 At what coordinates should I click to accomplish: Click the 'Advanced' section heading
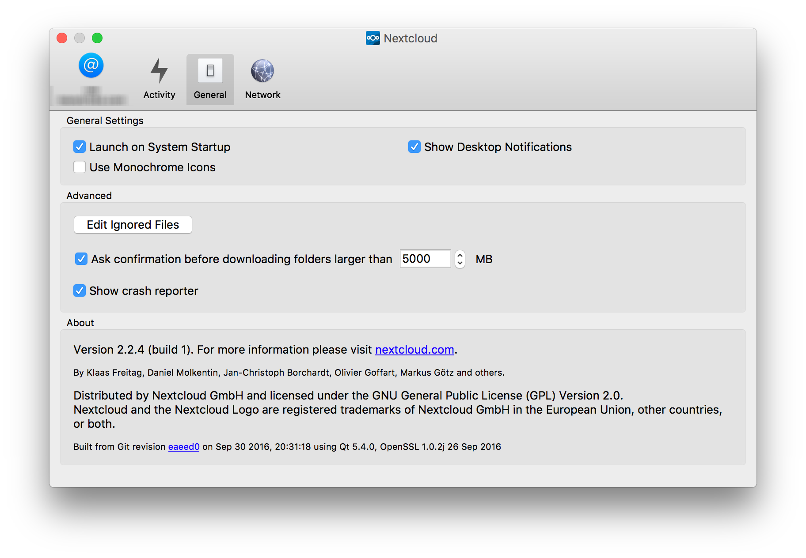89,196
